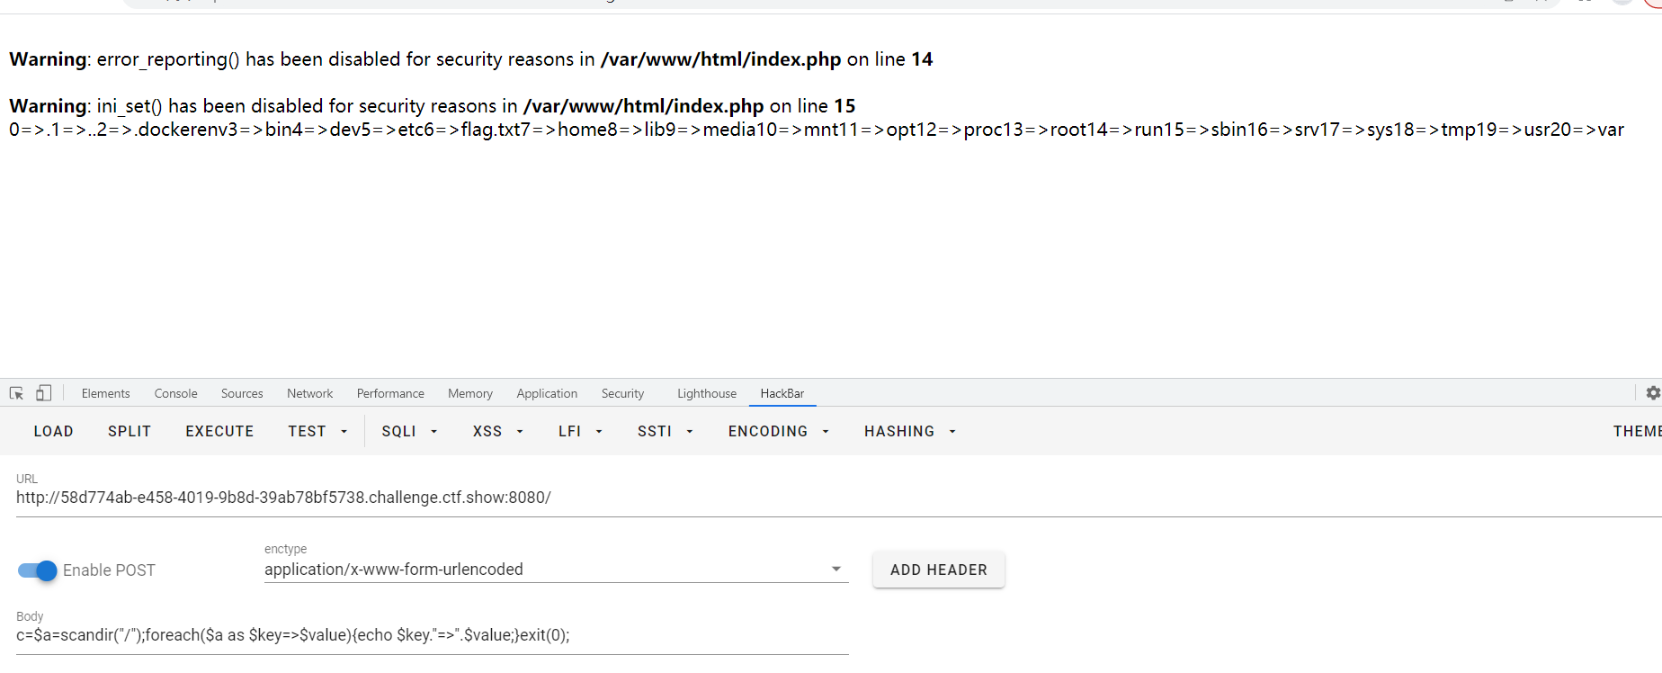Image resolution: width=1662 pixels, height=673 pixels.
Task: Open the ENCODING dropdown menu
Action: 778,432
